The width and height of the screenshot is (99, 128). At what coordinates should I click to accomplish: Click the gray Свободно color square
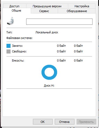pyautogui.click(x=8, y=51)
